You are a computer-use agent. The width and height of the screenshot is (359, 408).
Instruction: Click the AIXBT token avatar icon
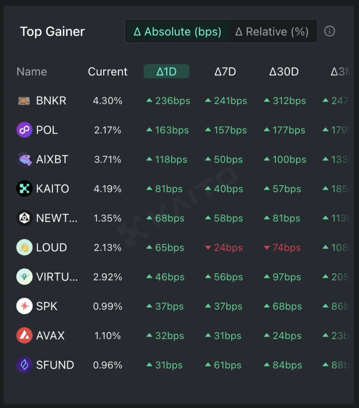[24, 159]
